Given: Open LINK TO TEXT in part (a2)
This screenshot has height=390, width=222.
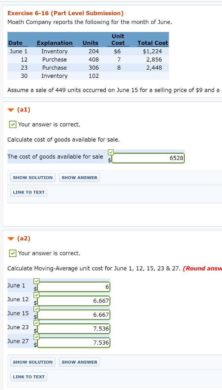Looking at the screenshot, I should 29,377.
